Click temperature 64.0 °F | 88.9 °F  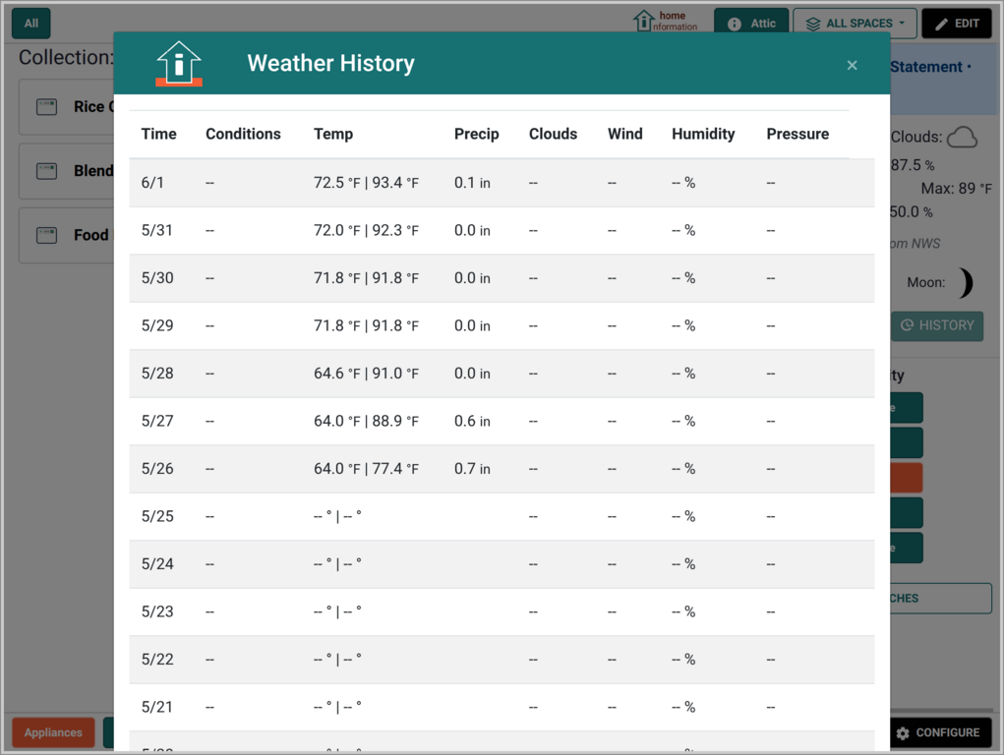pyautogui.click(x=366, y=421)
